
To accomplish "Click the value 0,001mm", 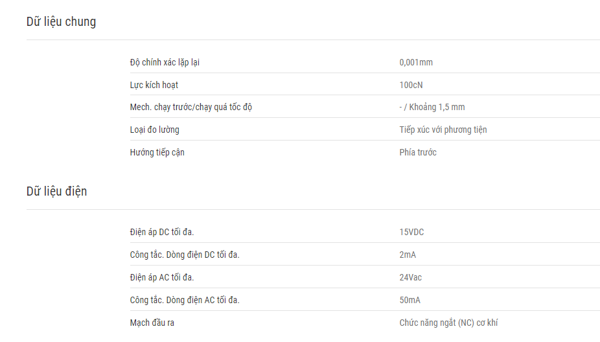I will [416, 62].
